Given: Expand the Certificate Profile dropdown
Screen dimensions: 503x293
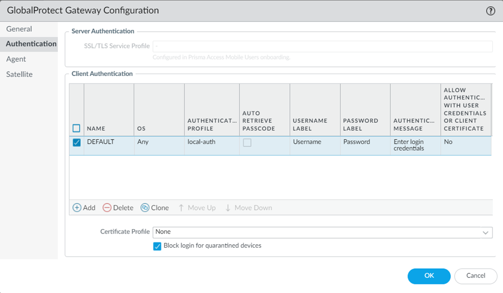Looking at the screenshot, I should click(485, 232).
